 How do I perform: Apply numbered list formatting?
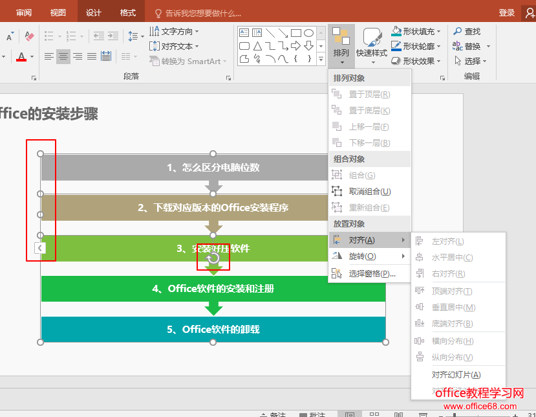coord(71,36)
